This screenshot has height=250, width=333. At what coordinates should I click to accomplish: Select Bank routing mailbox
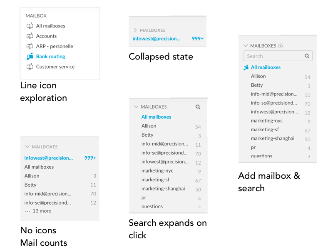click(50, 56)
